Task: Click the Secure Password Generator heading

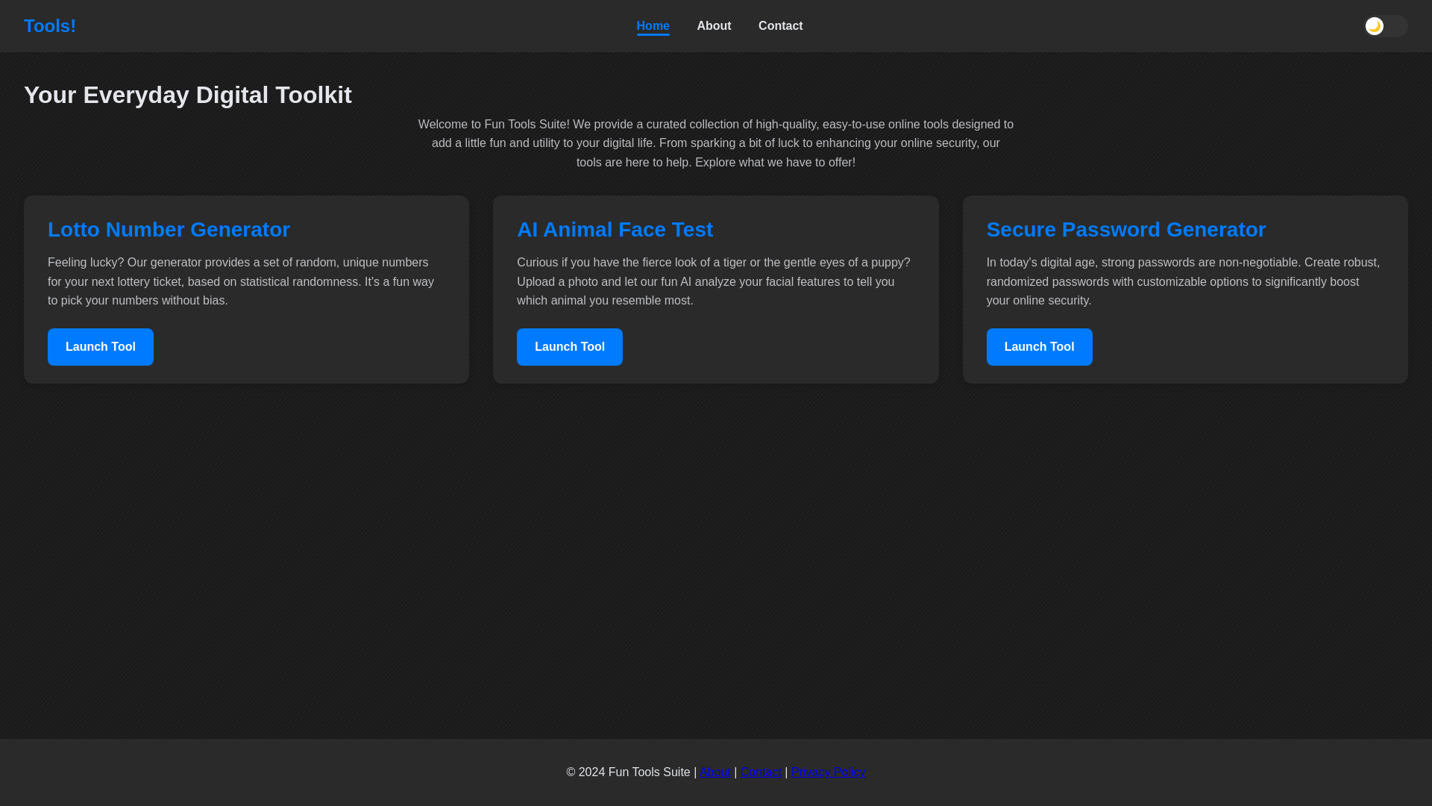Action: point(1125,230)
